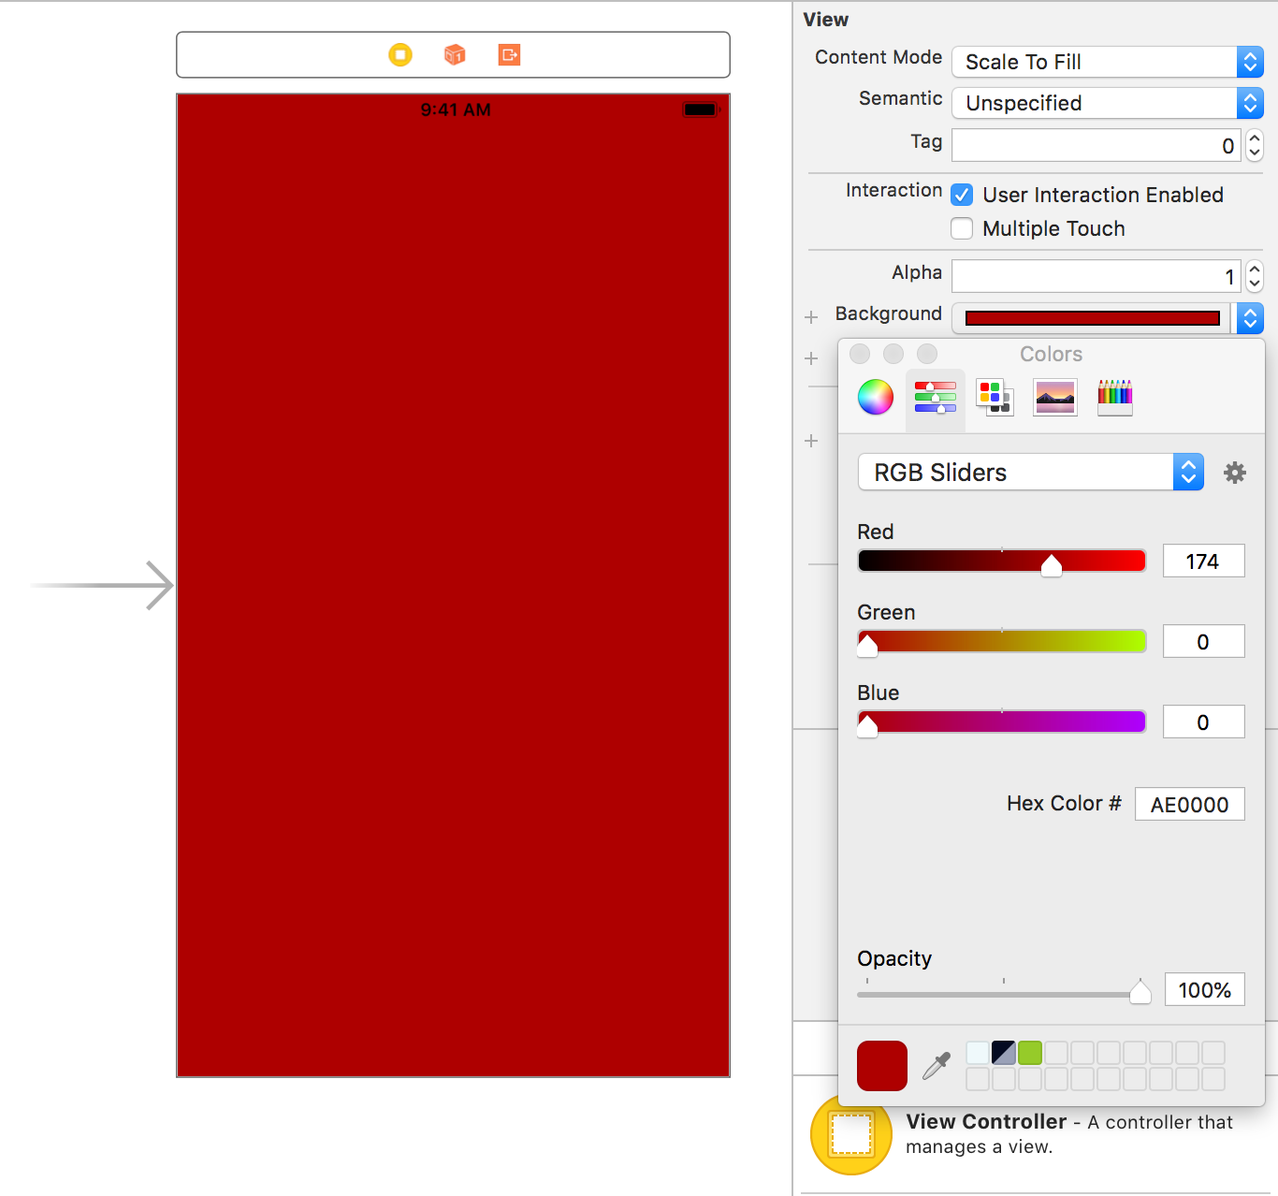Select the green saved color swatch
The image size is (1278, 1196).
(x=1030, y=1053)
